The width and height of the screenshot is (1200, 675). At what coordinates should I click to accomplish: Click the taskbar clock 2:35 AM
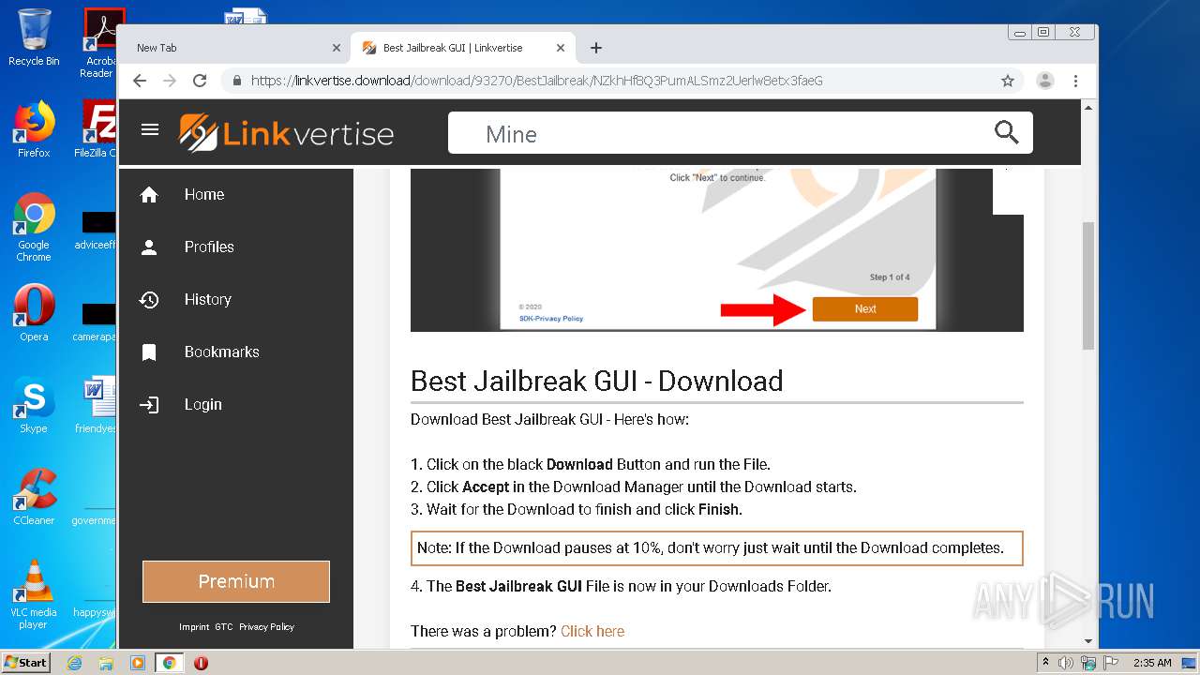tap(1152, 663)
